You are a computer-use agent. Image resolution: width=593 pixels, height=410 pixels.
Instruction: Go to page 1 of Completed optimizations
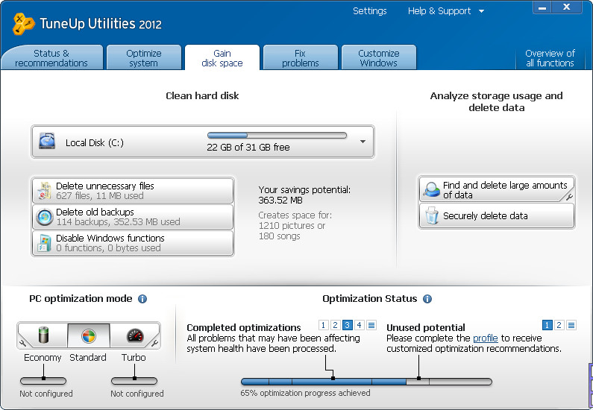coord(323,325)
